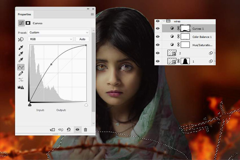Hide the wires group
The width and height of the screenshot is (240, 160).
158,21
